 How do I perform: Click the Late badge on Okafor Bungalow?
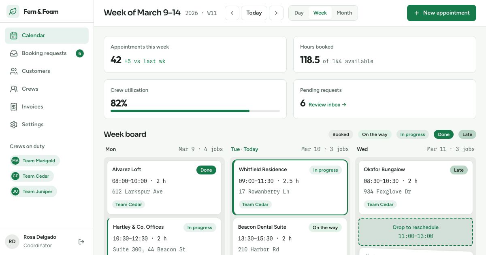pyautogui.click(x=459, y=170)
